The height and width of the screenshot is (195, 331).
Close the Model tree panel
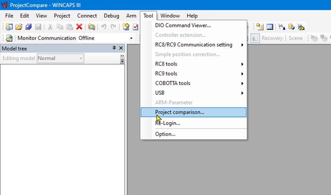click(x=121, y=48)
